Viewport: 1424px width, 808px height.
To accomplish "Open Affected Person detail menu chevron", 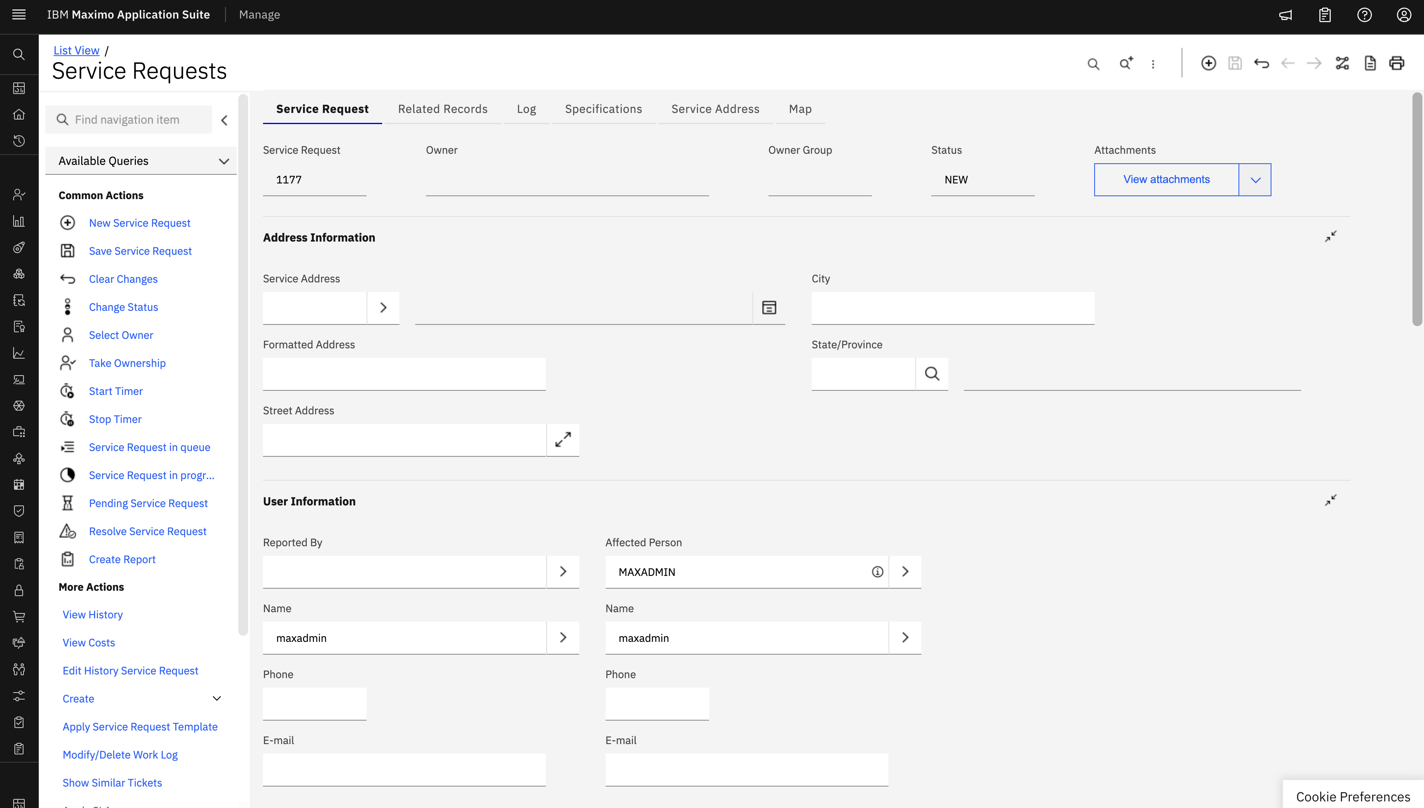I will [905, 572].
